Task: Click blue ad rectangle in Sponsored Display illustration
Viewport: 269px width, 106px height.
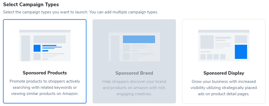Action: click(x=241, y=52)
